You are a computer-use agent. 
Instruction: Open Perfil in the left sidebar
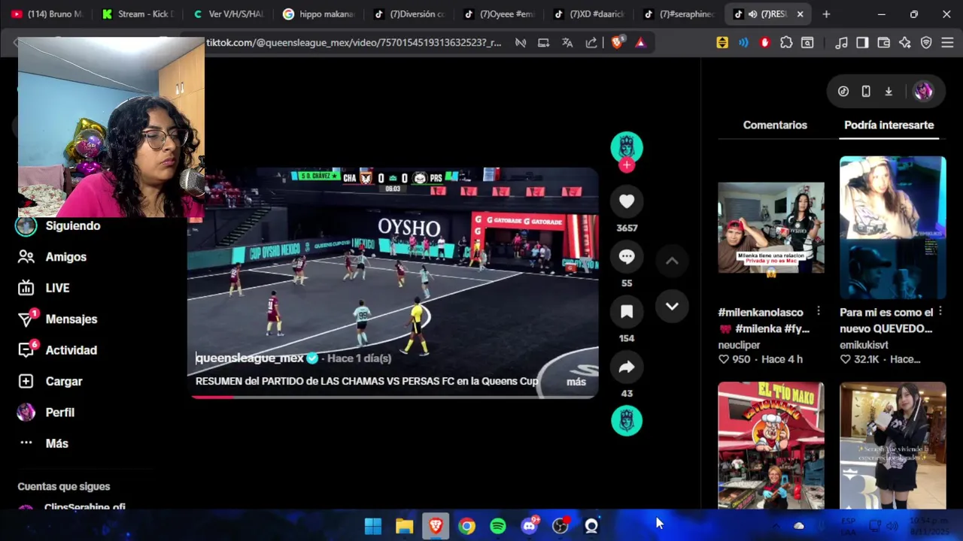tap(47, 413)
